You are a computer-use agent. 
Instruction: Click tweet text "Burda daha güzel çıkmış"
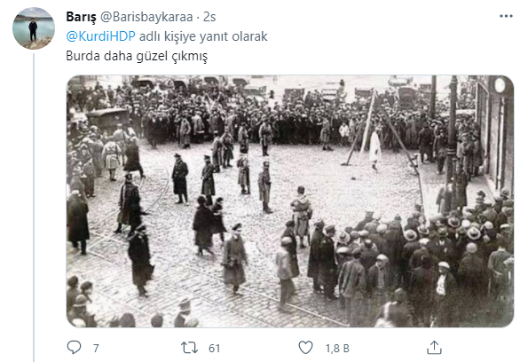(x=137, y=56)
